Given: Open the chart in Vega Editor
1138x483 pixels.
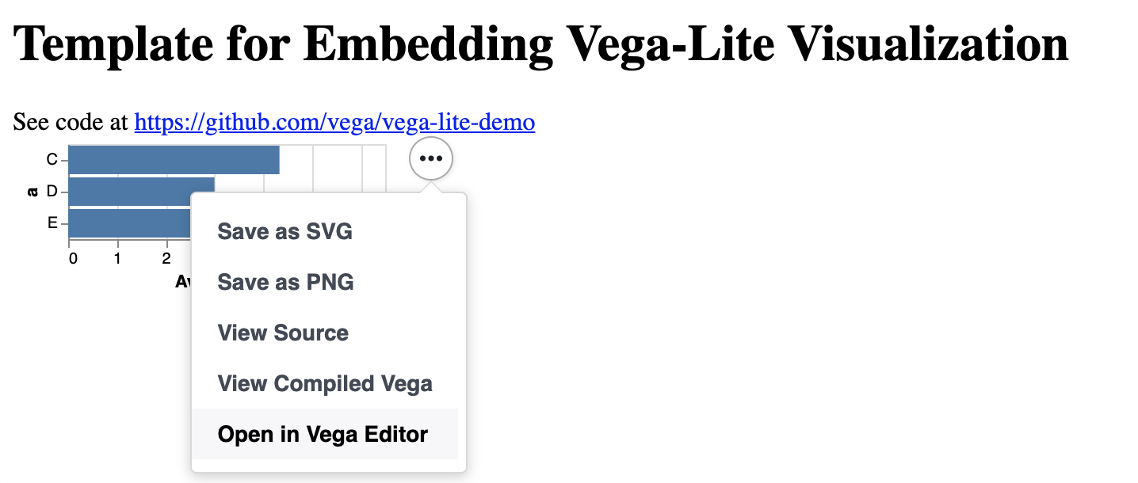Looking at the screenshot, I should click(325, 434).
